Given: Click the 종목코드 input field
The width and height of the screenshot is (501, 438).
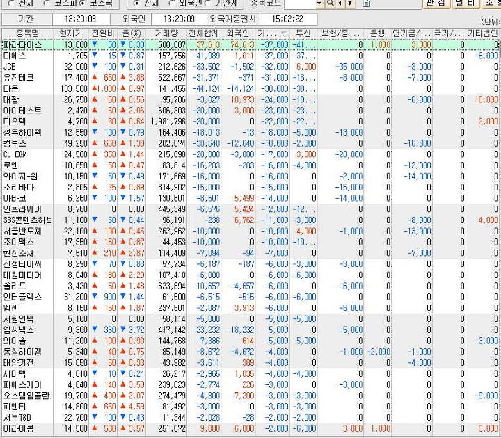Looking at the screenshot, I should pos(299,3).
